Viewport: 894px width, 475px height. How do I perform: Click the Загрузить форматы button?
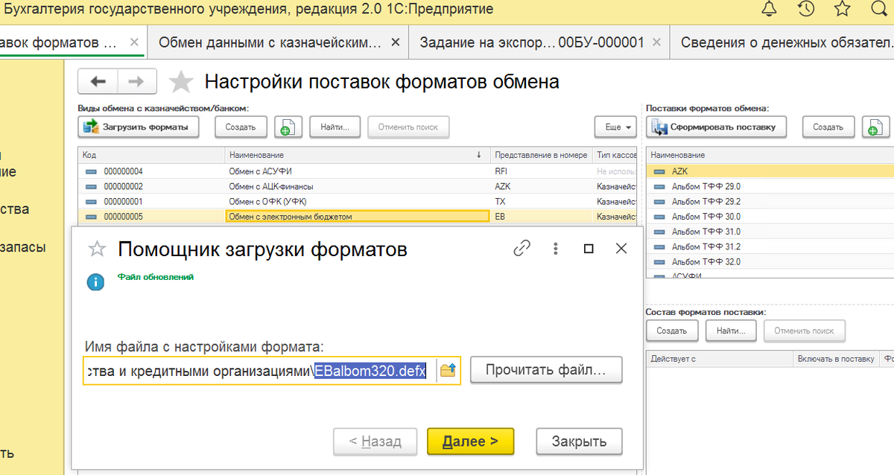[139, 127]
